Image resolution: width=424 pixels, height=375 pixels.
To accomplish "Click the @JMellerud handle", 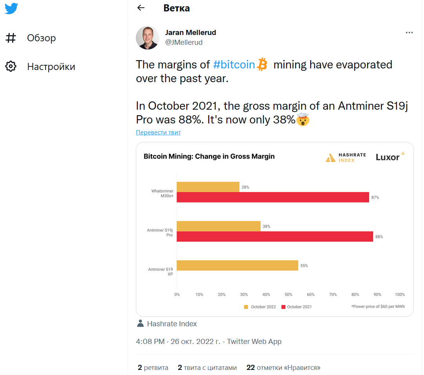I will [184, 42].
